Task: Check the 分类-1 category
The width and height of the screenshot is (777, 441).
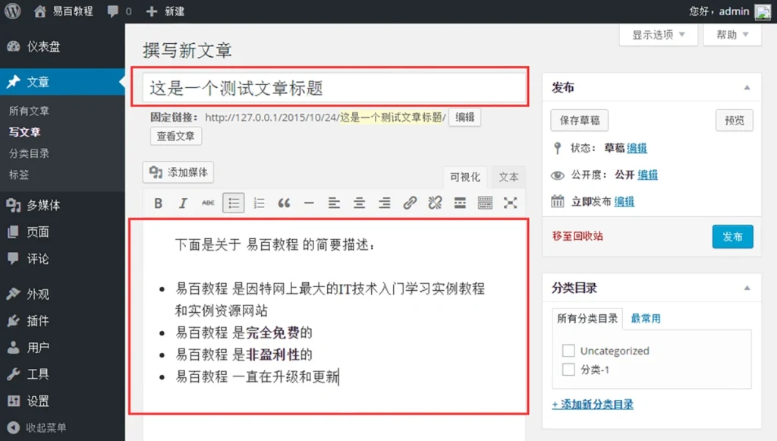Action: (568, 370)
